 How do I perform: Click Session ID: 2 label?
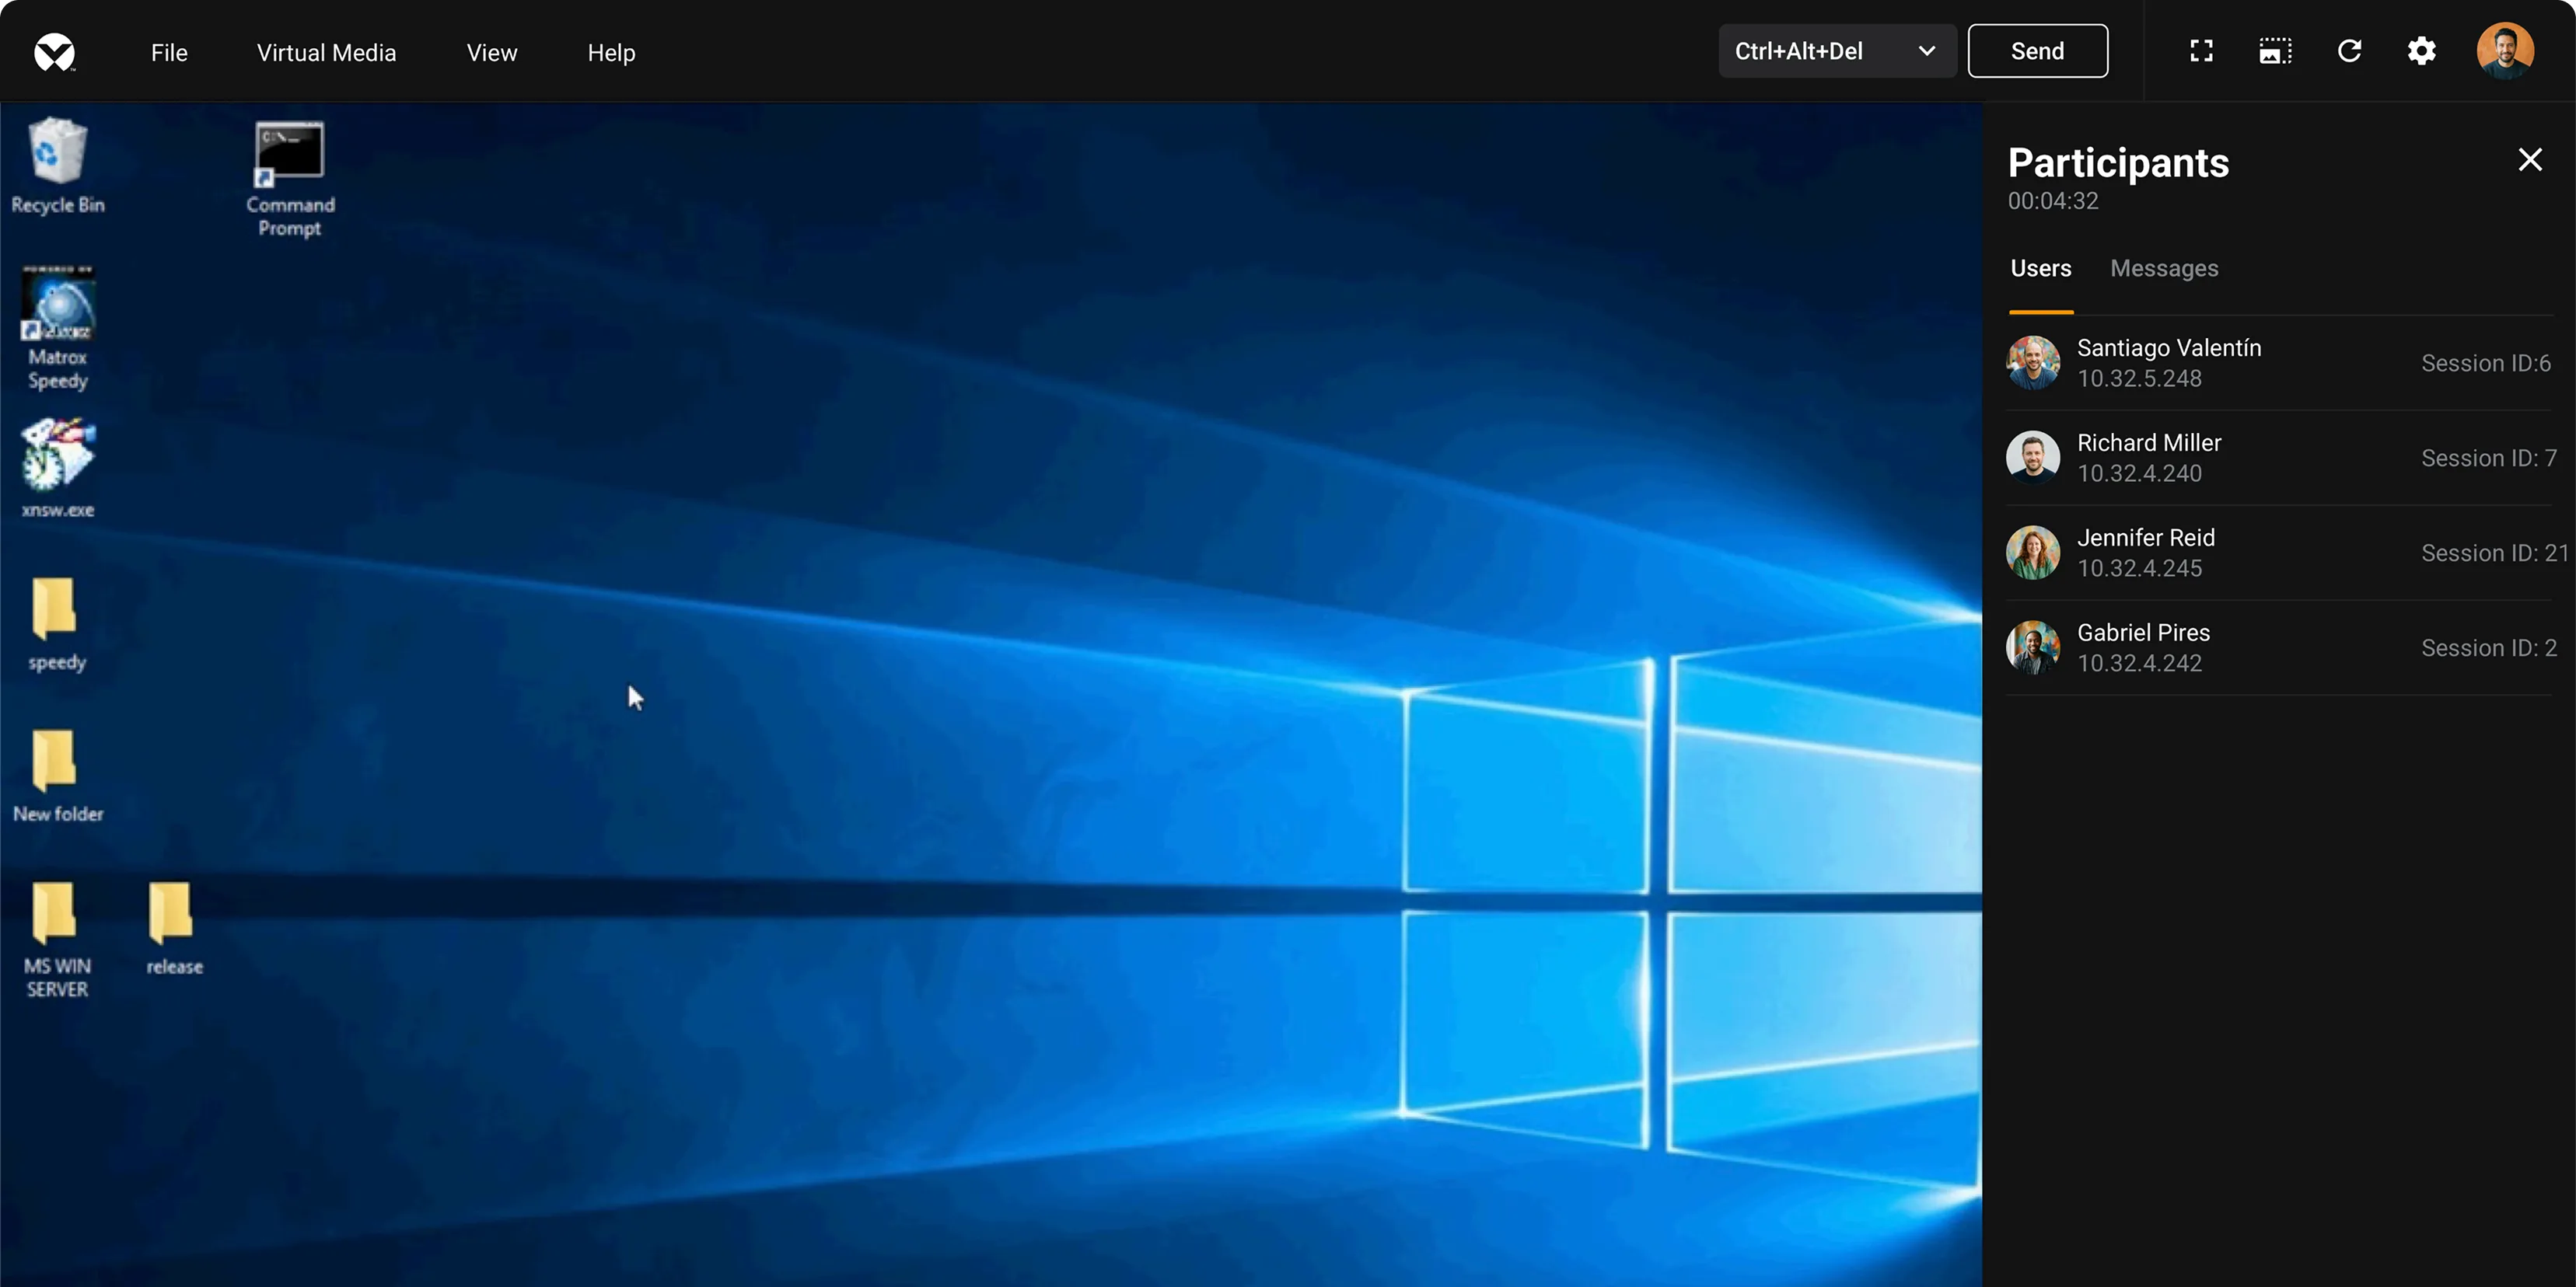2489,647
